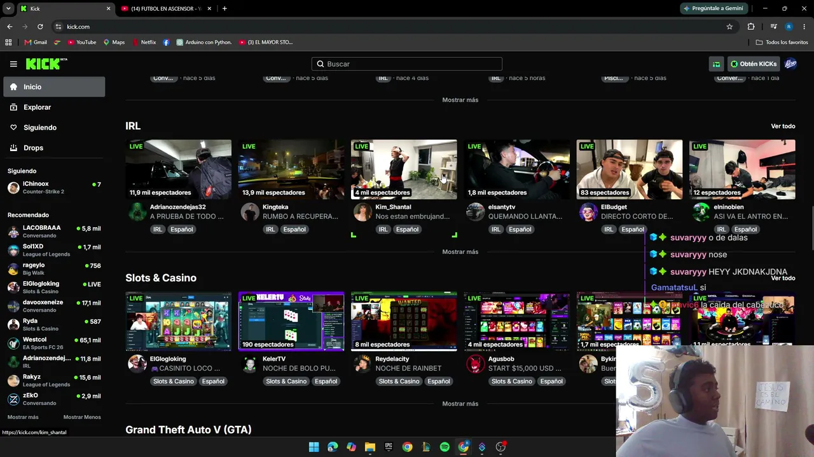Open the YouTube bookmark

click(x=81, y=43)
